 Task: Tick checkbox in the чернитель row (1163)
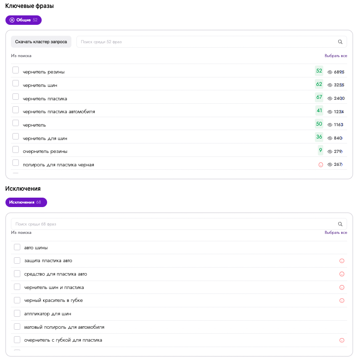[16, 123]
